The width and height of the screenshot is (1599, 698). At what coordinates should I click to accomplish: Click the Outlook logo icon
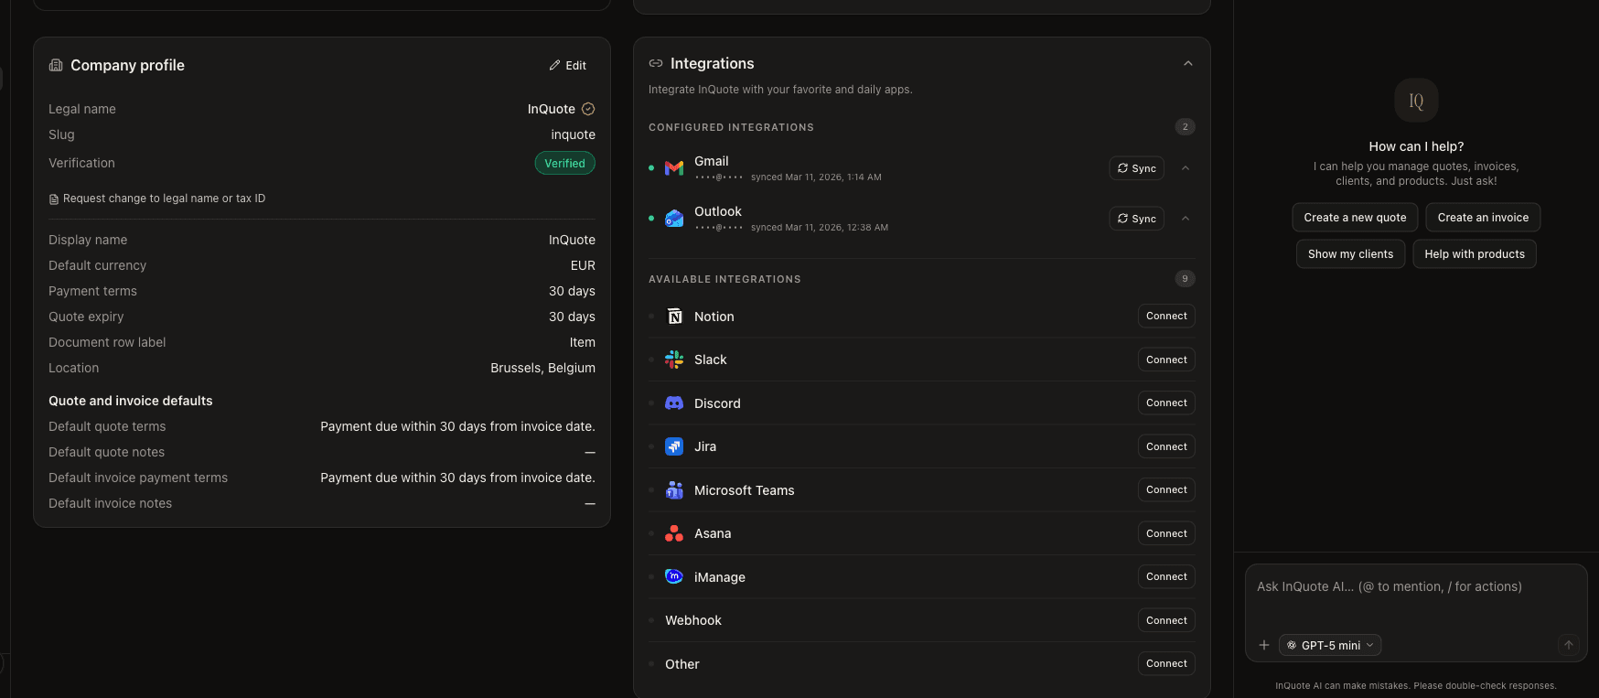[x=674, y=219]
